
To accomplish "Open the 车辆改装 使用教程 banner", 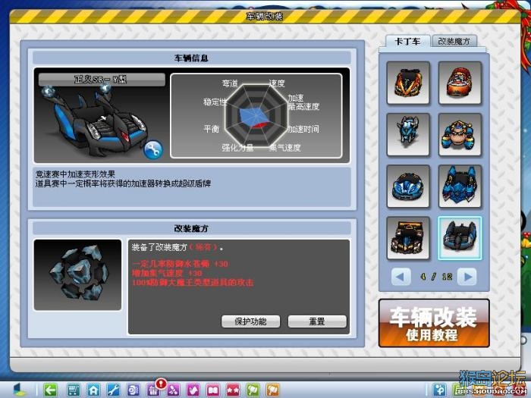I will [x=434, y=323].
